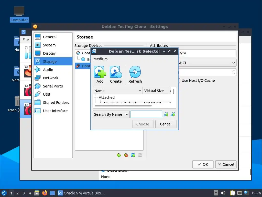
Task: Click the controller Name field showing SATA
Action: (x=207, y=53)
